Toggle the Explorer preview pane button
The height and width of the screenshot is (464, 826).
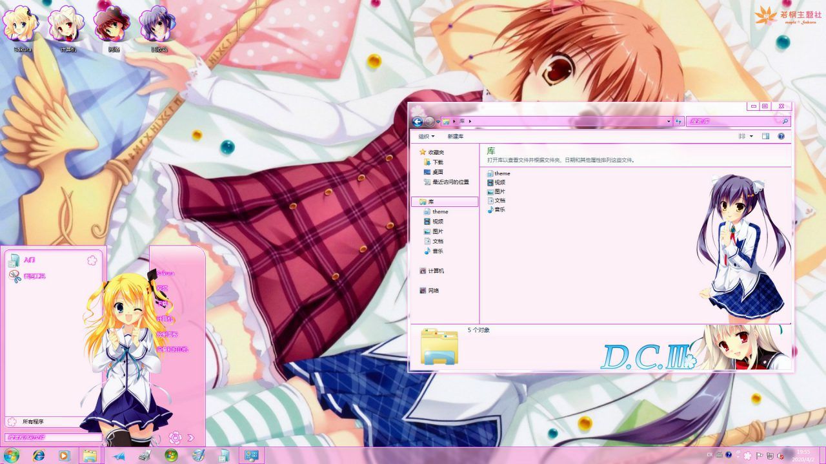pyautogui.click(x=765, y=136)
